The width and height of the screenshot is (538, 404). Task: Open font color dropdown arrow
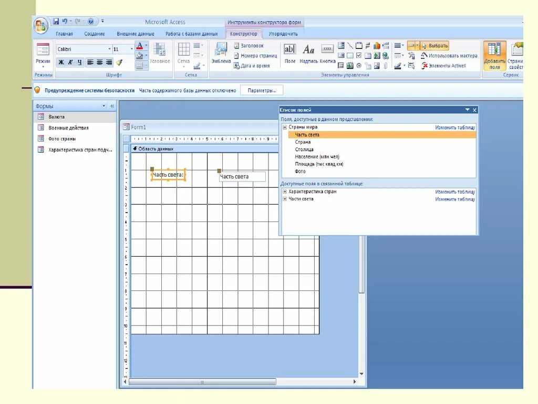tap(147, 46)
